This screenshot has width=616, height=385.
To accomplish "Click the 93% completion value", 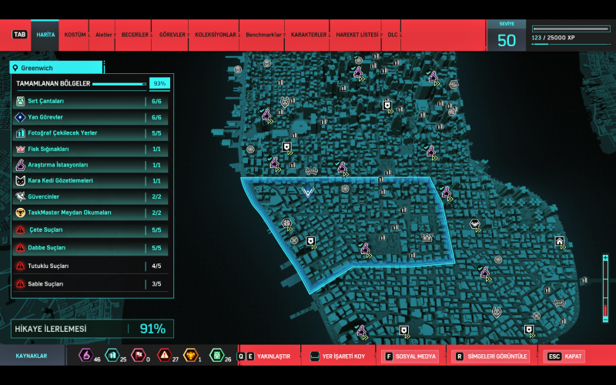I will (x=159, y=83).
